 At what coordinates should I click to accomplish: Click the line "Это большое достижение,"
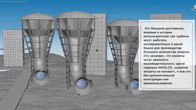click(x=164, y=28)
